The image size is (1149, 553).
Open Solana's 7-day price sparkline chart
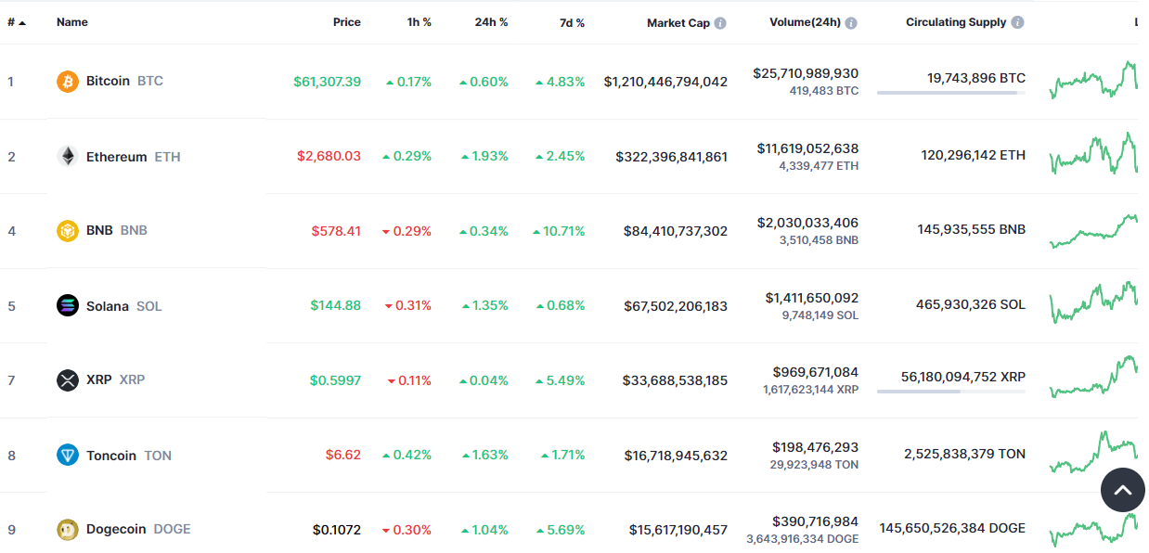(1094, 303)
